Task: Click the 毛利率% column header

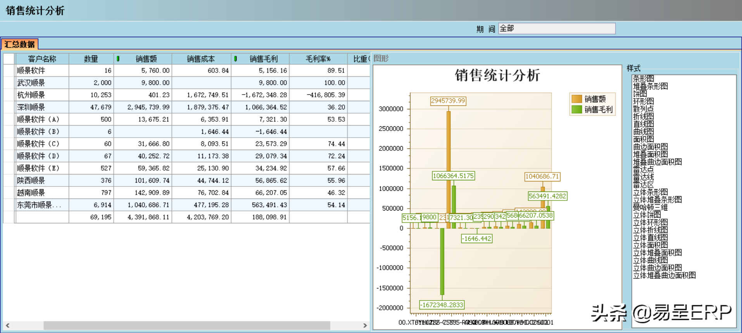Action: click(318, 59)
